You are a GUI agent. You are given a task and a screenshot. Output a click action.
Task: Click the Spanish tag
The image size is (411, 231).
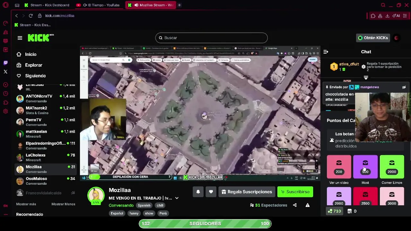[144, 205]
